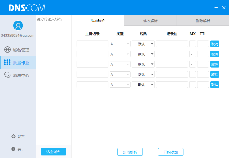Viewport: 229px width, 158px height.
Task: Open the last row 线路 dropdown
Action: click(x=143, y=84)
